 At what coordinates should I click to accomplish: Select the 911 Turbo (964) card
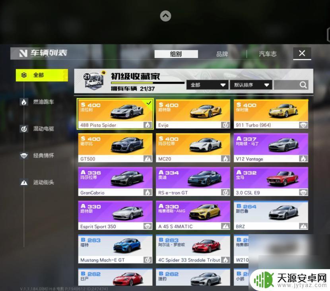pyautogui.click(x=271, y=114)
